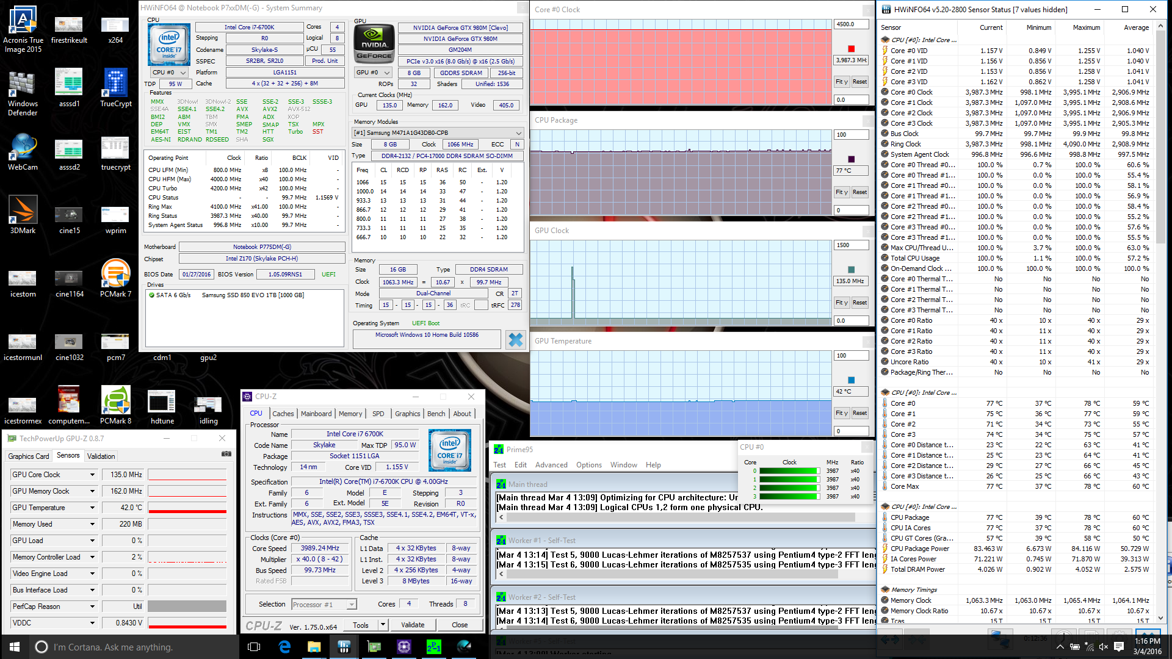Select the Total CPU Usage sensor row
The height and width of the screenshot is (659, 1172).
[1017, 258]
